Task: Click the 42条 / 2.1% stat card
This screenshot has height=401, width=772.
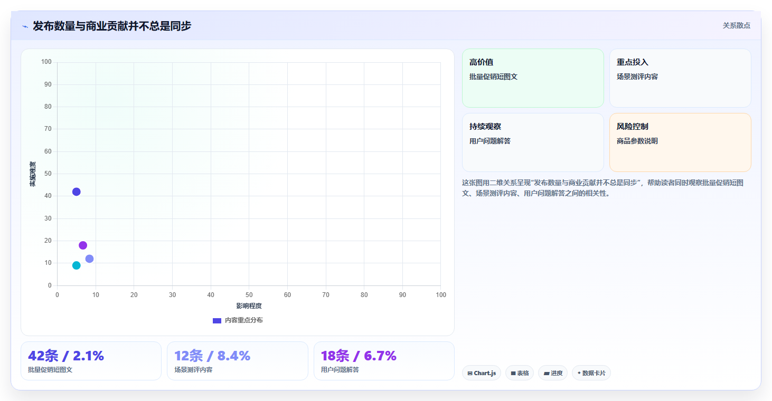Action: click(x=91, y=361)
